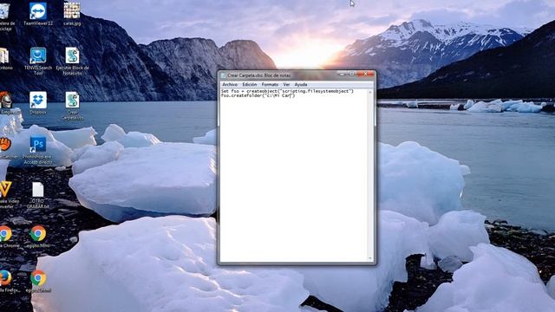Select the TeamViewer 12 desktop icon
Screen dimensions: 555x312
click(x=38, y=14)
